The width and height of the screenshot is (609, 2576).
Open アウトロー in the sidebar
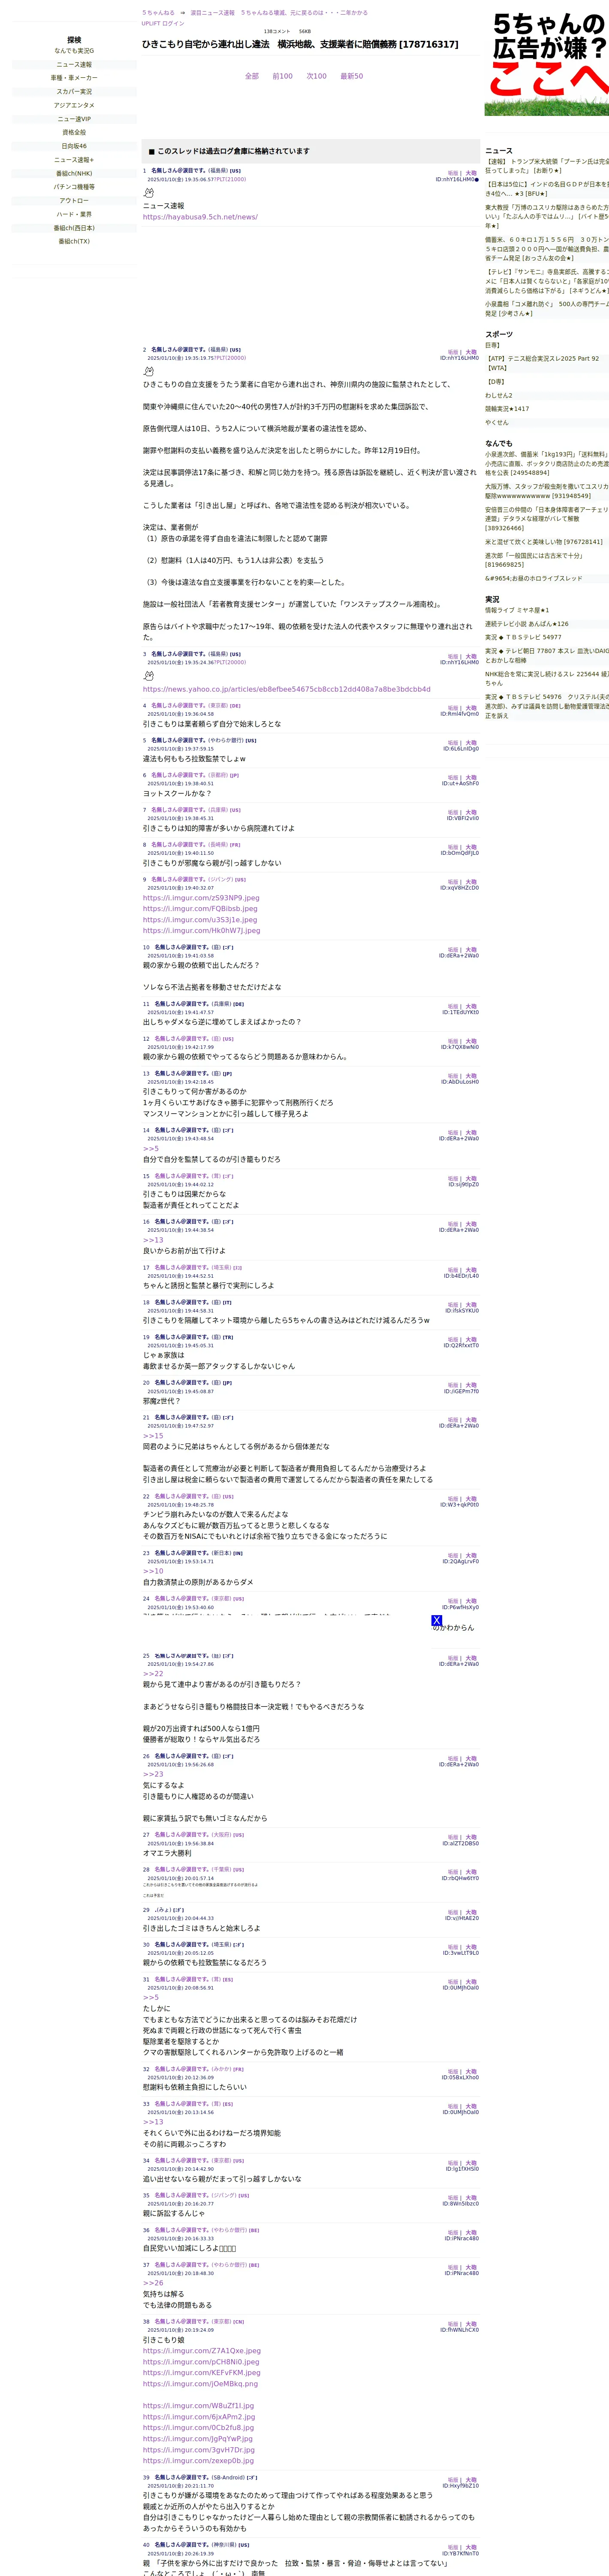(x=74, y=201)
